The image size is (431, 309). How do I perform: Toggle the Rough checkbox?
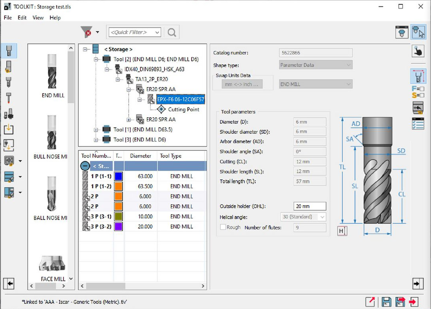(x=223, y=227)
